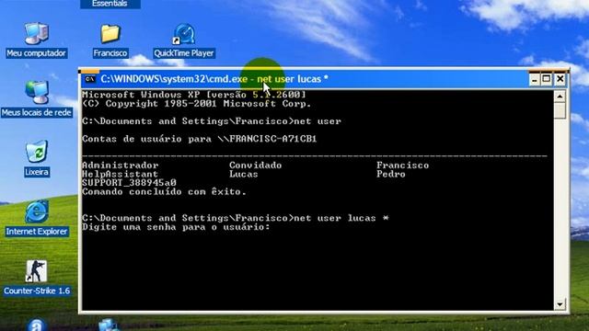Open the cmd.exe system menu icon
Screen dimensions: 589x331
click(90, 79)
